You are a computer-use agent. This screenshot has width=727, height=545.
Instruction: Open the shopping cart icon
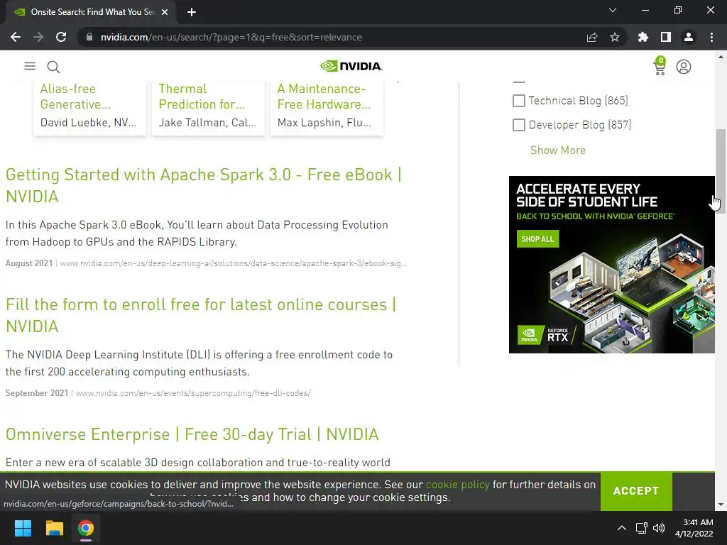tap(660, 66)
